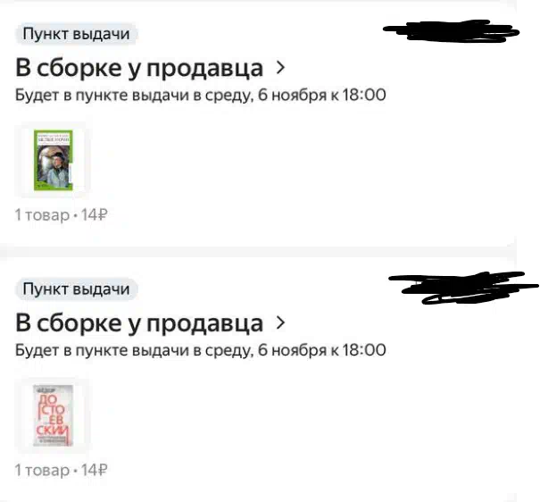Tap the first 'Пункт выдачи' badge
The width and height of the screenshot is (540, 502).
pyautogui.click(x=77, y=34)
